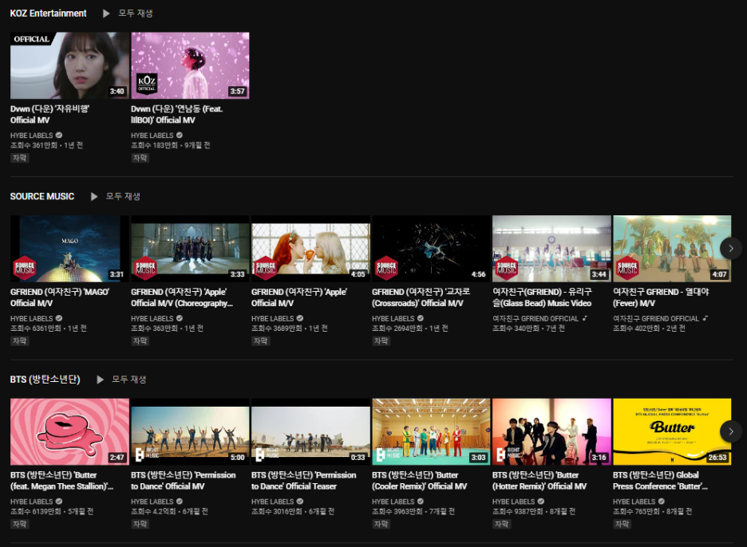The image size is (747, 547).
Task: Open HYBE LABELS channel under 'MAGO' video
Action: (x=31, y=318)
